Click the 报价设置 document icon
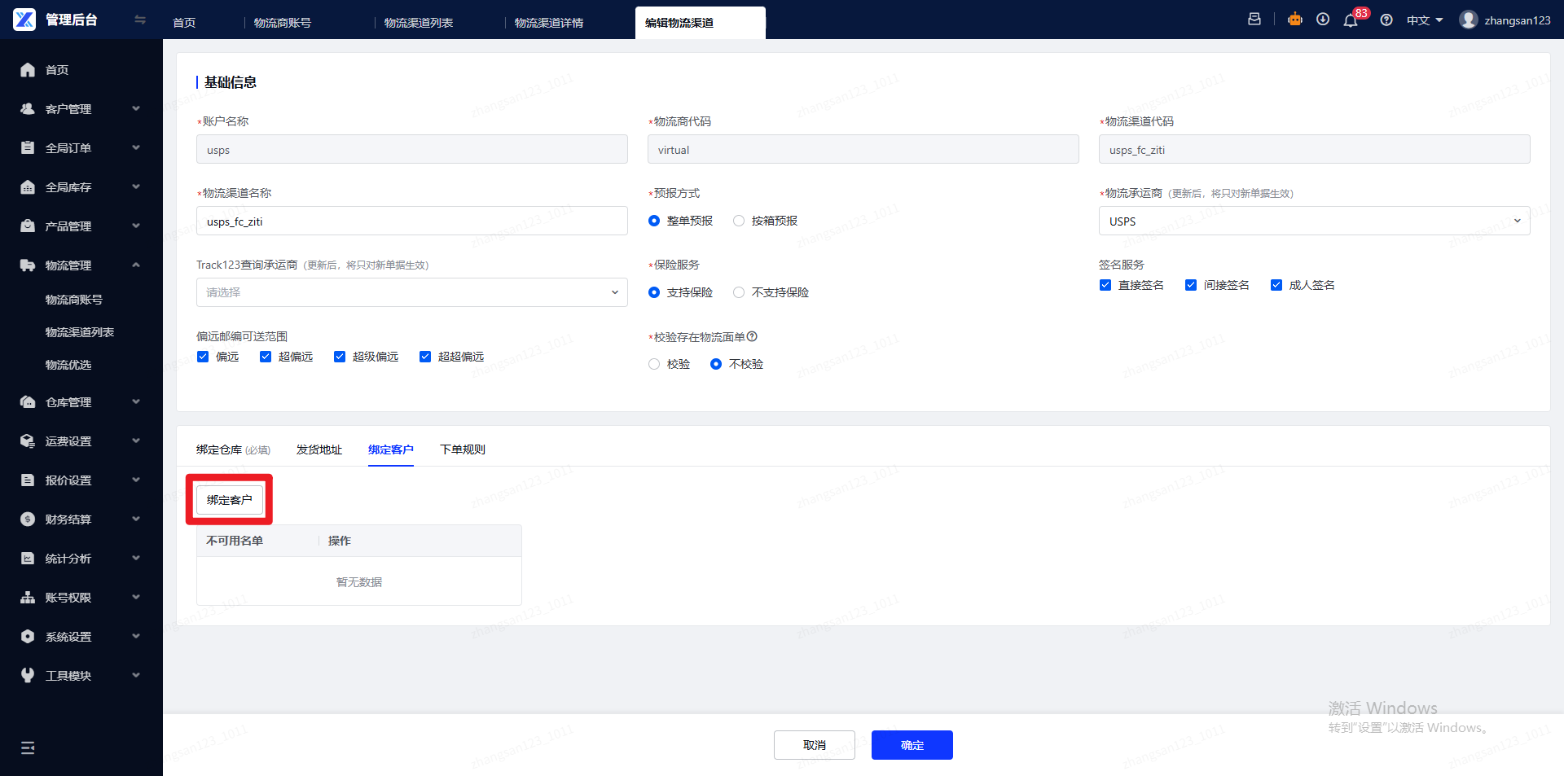This screenshot has height=776, width=1564. (x=28, y=480)
